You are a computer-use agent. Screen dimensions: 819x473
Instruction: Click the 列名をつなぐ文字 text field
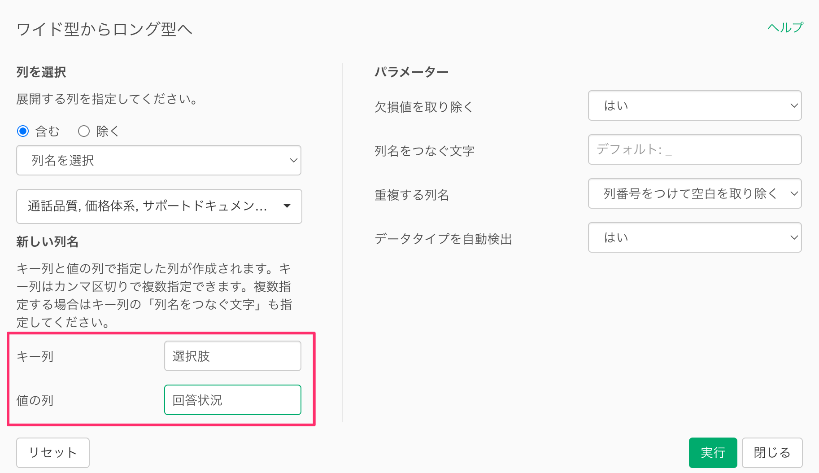pos(694,149)
